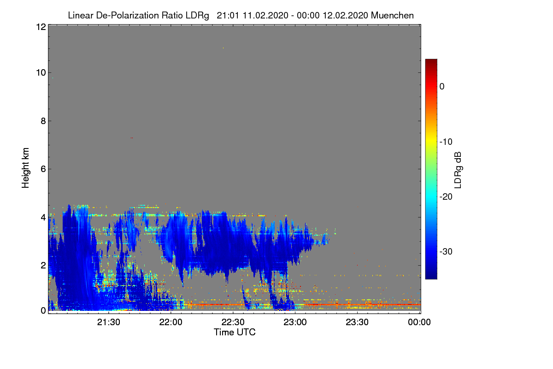The width and height of the screenshot is (553, 369).
Task: Click the '2' height tick label
Action: pos(42,265)
